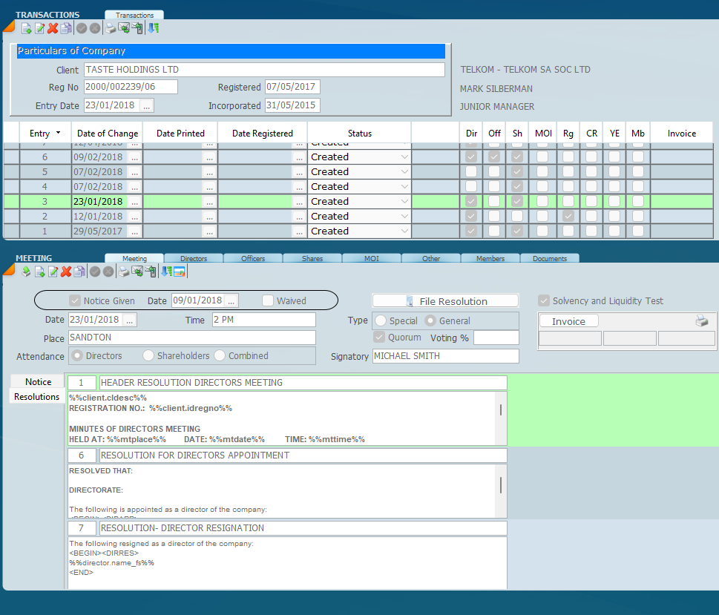Click the send email icon in Meeting toolbar
This screenshot has height=615, width=719.
pos(138,272)
